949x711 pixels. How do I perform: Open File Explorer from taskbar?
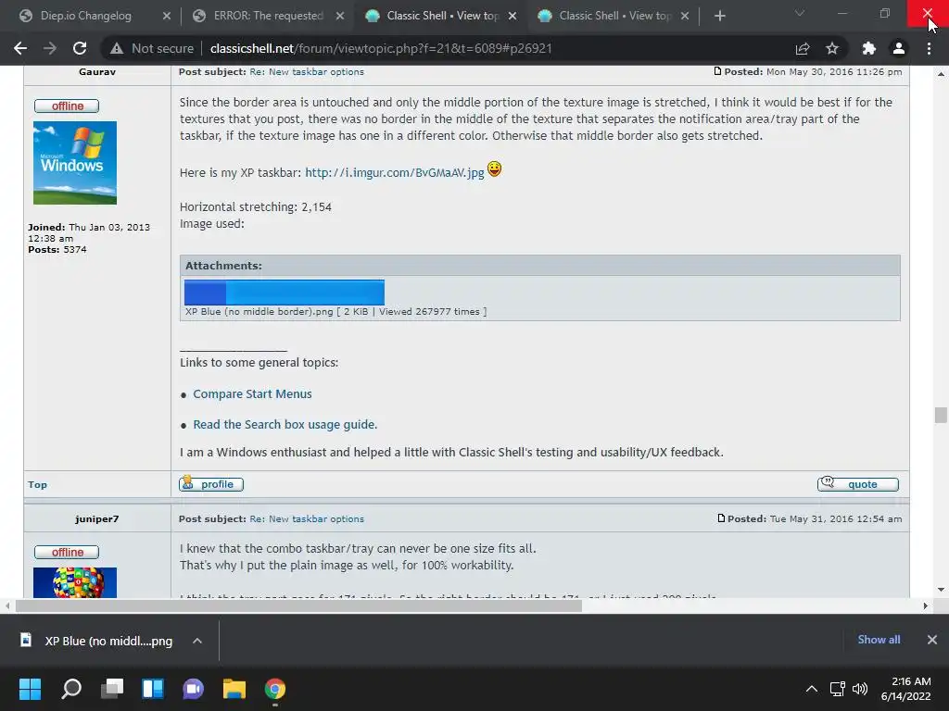point(234,689)
